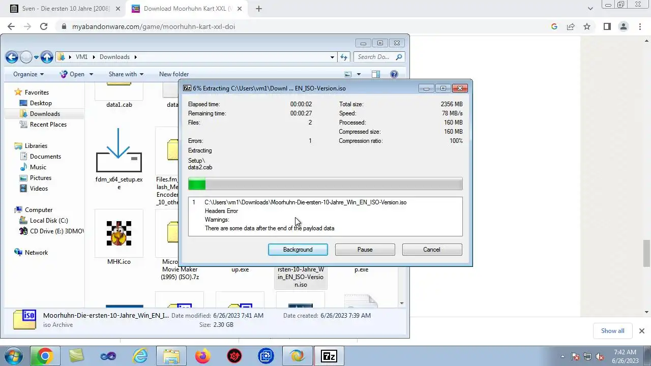
Task: Click Chrome Back button
Action: 11,26
